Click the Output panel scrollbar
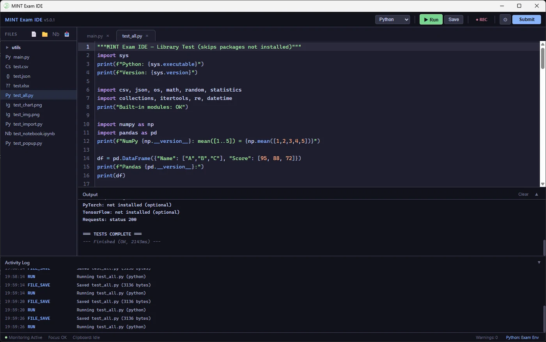The width and height of the screenshot is (546, 342). (544, 247)
